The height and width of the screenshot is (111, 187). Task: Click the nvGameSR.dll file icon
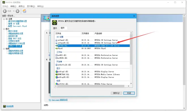tap(56, 43)
